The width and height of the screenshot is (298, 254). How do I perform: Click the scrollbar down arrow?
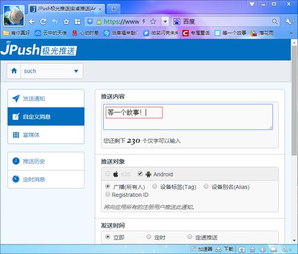tap(294, 241)
